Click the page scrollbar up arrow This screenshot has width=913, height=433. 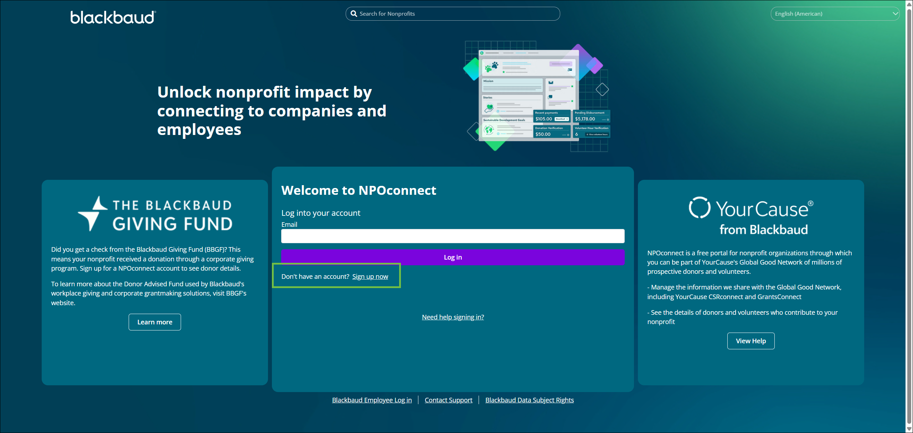[909, 4]
